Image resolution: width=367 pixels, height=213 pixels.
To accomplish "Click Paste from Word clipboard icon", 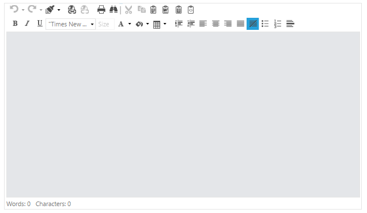I will [x=165, y=10].
